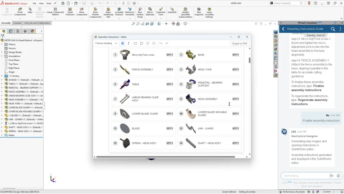
Task: Open Assembly Features tool
Action: [119, 12]
